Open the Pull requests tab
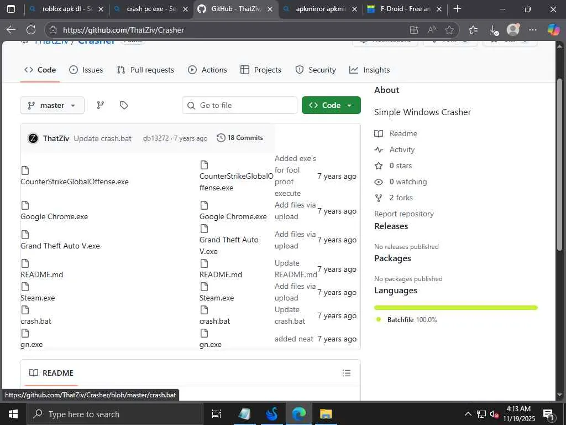Viewport: 566px width, 425px height. (145, 70)
